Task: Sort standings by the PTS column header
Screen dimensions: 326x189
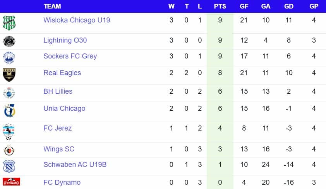Action: 220,6
